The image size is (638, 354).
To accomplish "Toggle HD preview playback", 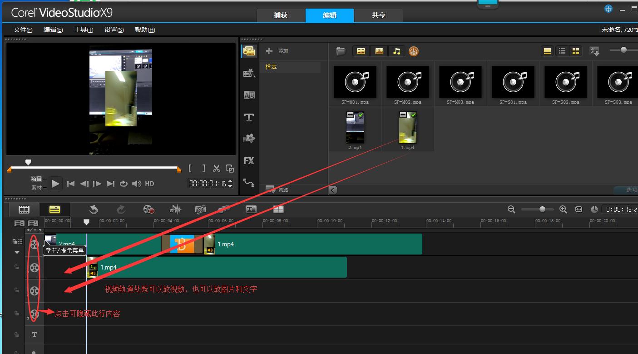I will pos(149,184).
